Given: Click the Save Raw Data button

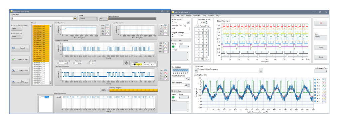Looking at the screenshot, I should click(x=20, y=71).
